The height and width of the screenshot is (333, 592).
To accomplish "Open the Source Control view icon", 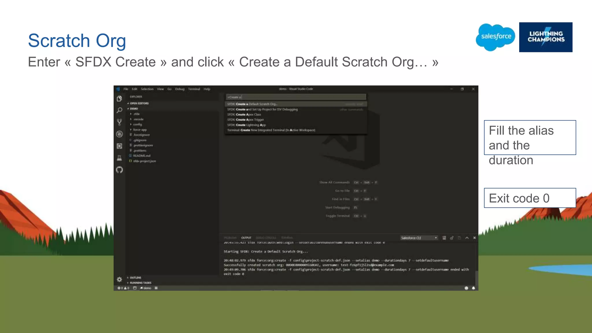I will pyautogui.click(x=119, y=122).
